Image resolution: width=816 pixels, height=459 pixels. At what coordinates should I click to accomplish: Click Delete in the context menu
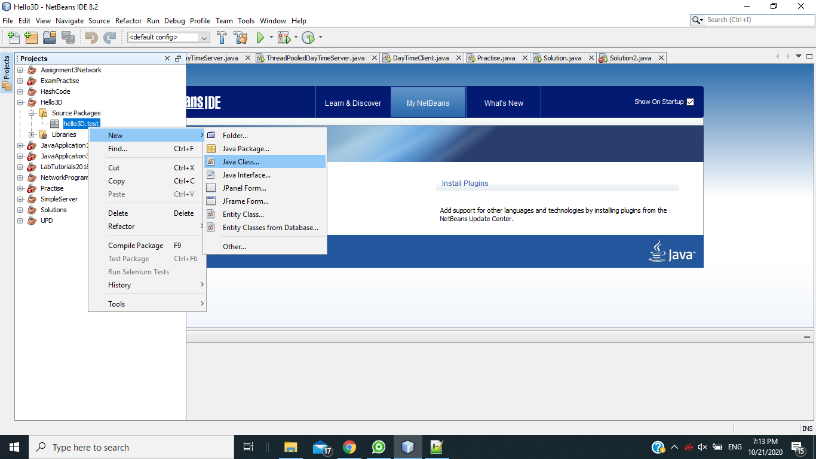[x=147, y=213]
